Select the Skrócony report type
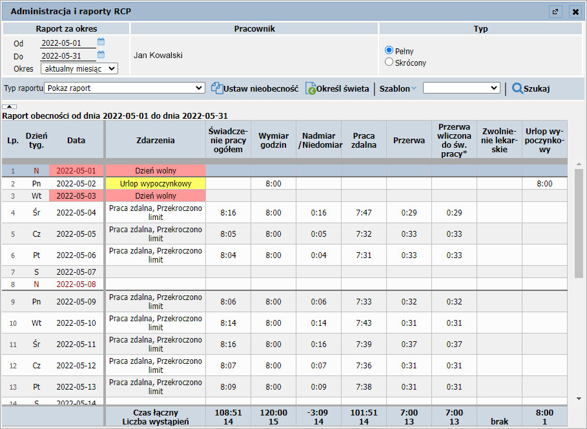Image resolution: width=587 pixels, height=429 pixels. [389, 62]
